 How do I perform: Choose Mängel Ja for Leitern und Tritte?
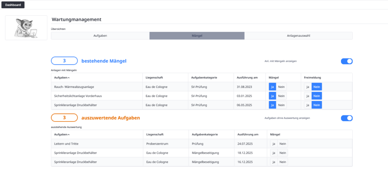click(x=274, y=143)
